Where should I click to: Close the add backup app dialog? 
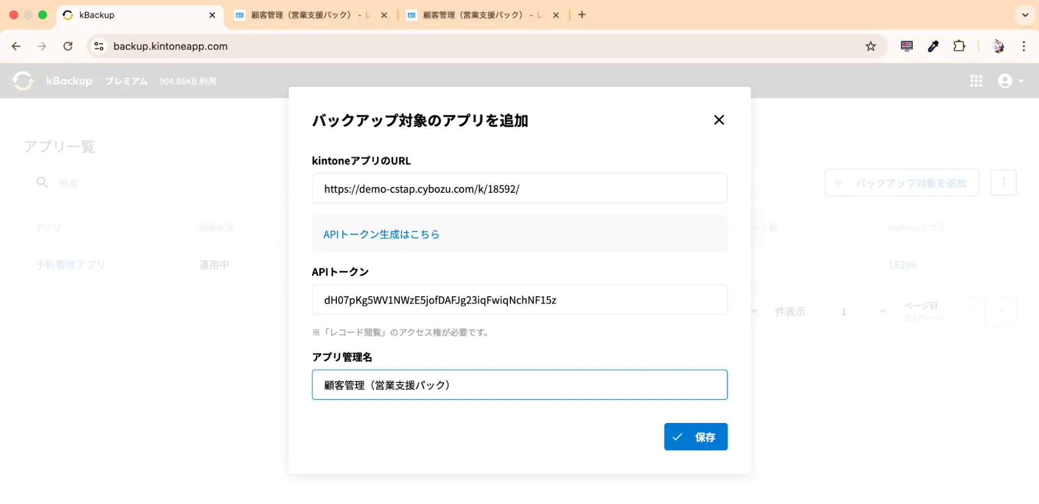719,120
